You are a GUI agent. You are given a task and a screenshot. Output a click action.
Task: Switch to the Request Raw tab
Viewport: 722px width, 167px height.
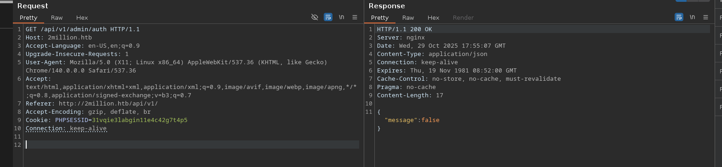click(57, 17)
